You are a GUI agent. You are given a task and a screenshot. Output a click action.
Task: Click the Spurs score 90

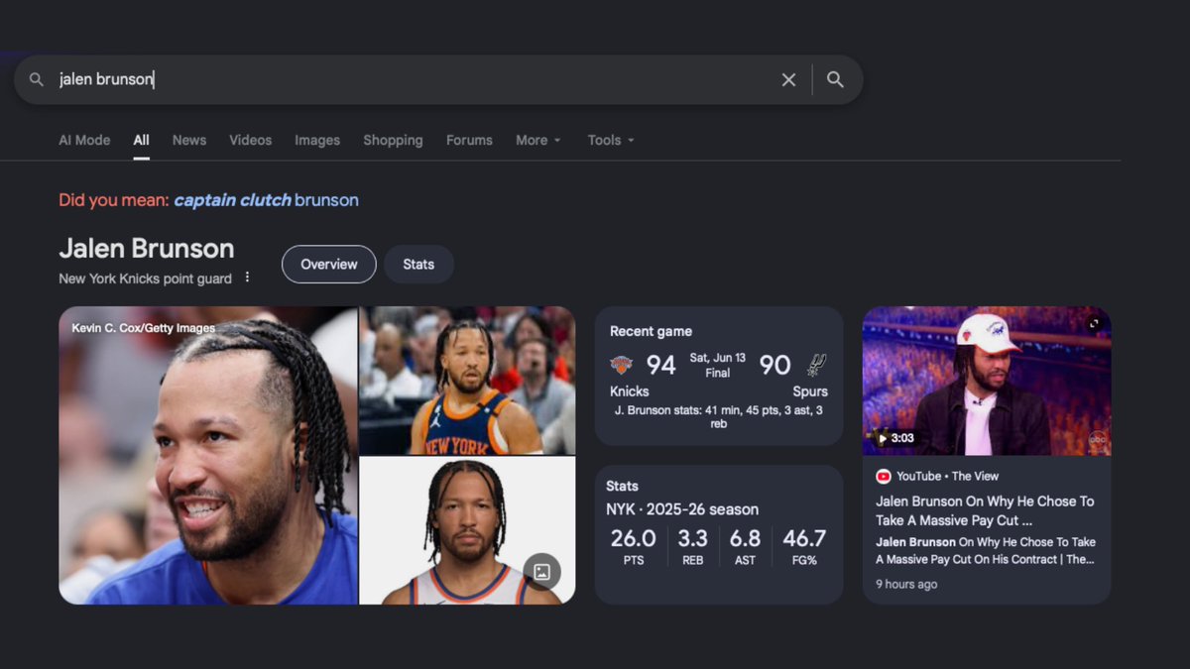[775, 366]
